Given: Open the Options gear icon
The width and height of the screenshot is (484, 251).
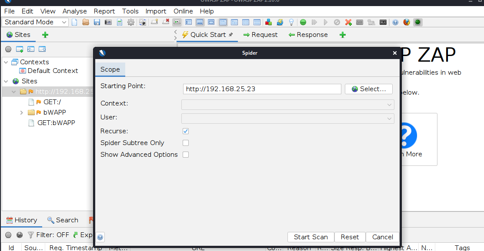Looking at the screenshot, I should 131,22.
